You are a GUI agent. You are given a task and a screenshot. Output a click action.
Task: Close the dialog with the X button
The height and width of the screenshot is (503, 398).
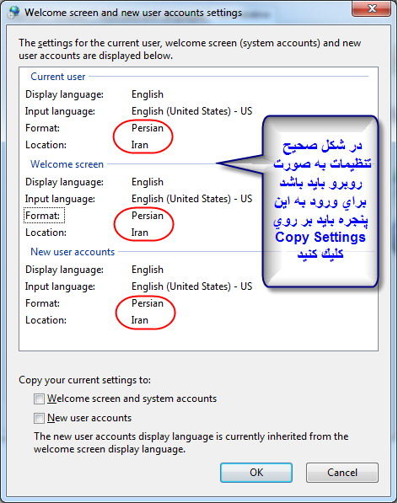tap(372, 8)
